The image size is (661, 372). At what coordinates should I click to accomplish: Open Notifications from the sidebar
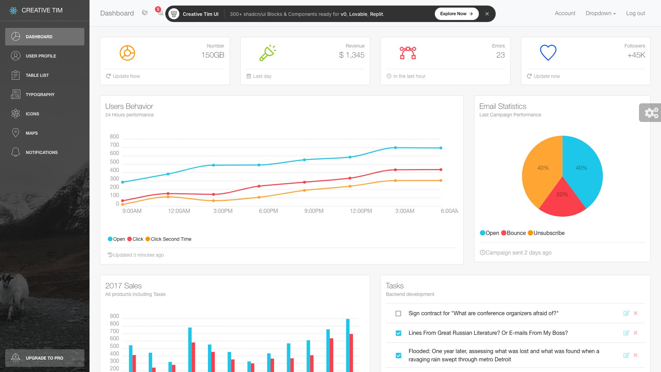coord(41,152)
